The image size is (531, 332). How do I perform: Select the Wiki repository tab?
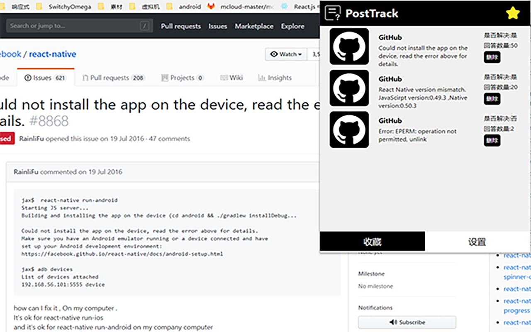click(x=232, y=78)
